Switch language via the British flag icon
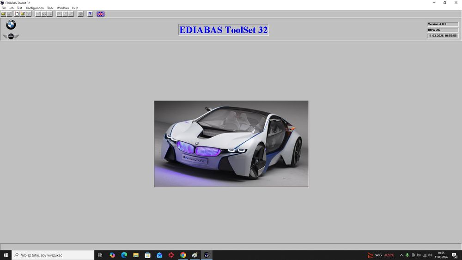462x260 pixels. point(100,14)
